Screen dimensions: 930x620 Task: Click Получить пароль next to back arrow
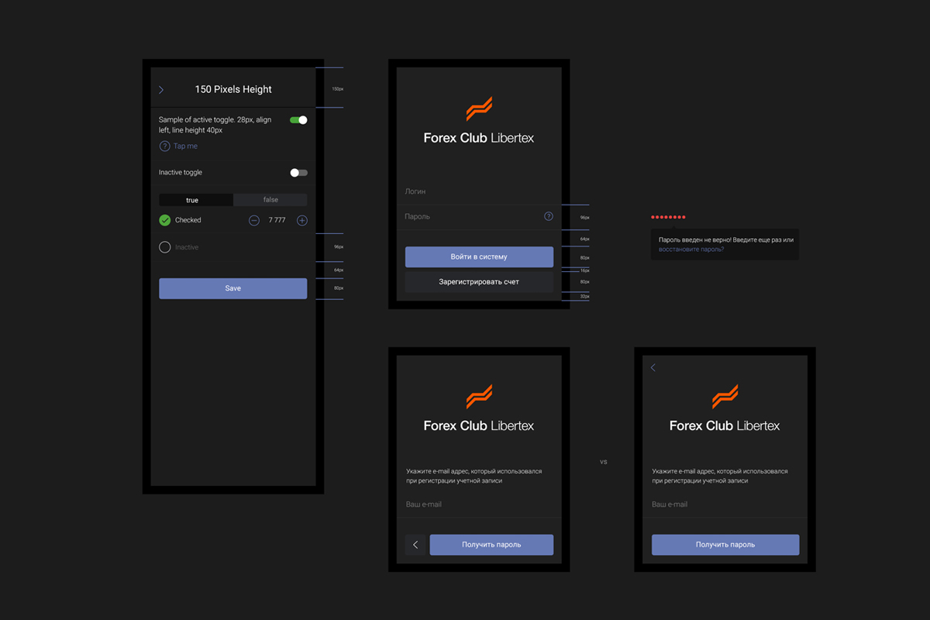coord(491,545)
